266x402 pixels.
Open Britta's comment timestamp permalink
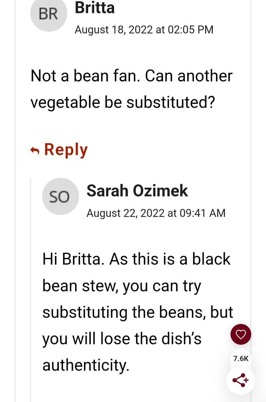point(144,29)
